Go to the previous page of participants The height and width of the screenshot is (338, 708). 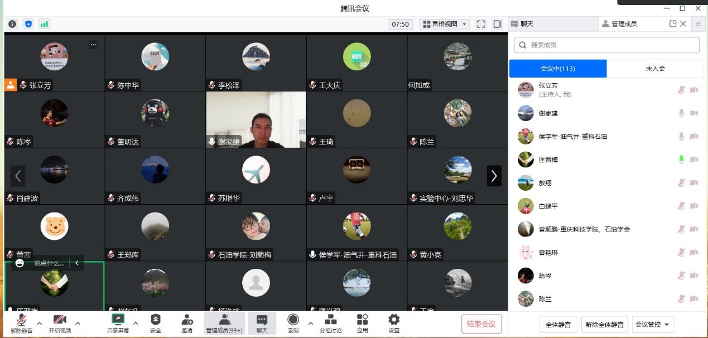18,176
